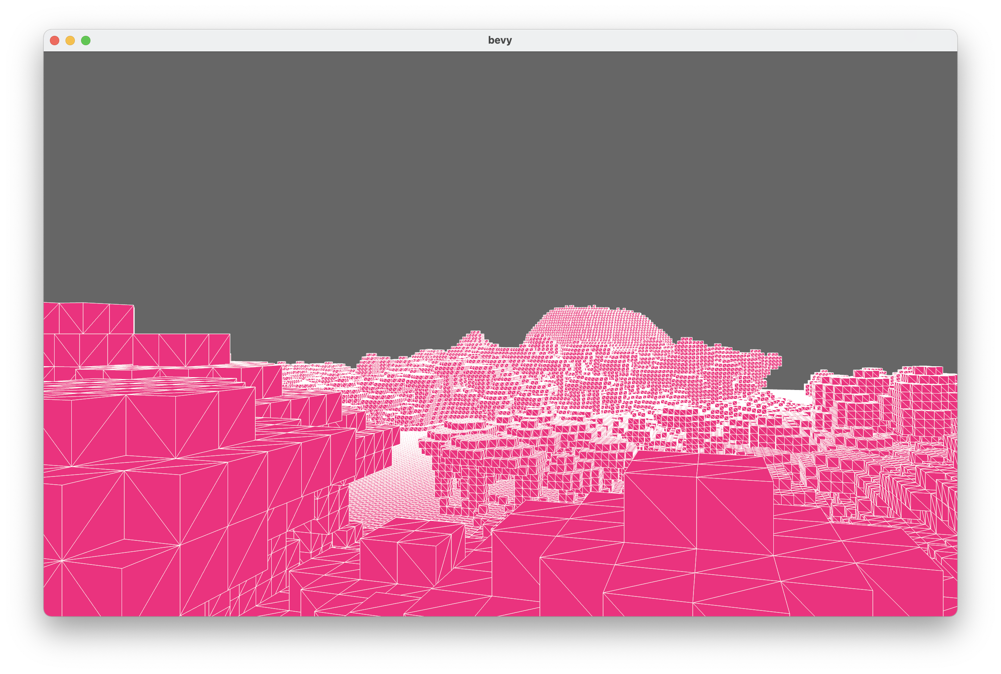Viewport: 1001px width, 674px height.
Task: Click the green full-screen window button
Action: tap(86, 41)
